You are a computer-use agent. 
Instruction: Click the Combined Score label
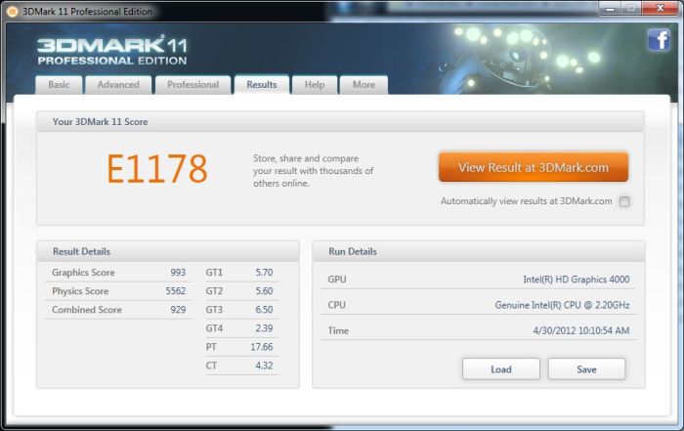coord(86,310)
